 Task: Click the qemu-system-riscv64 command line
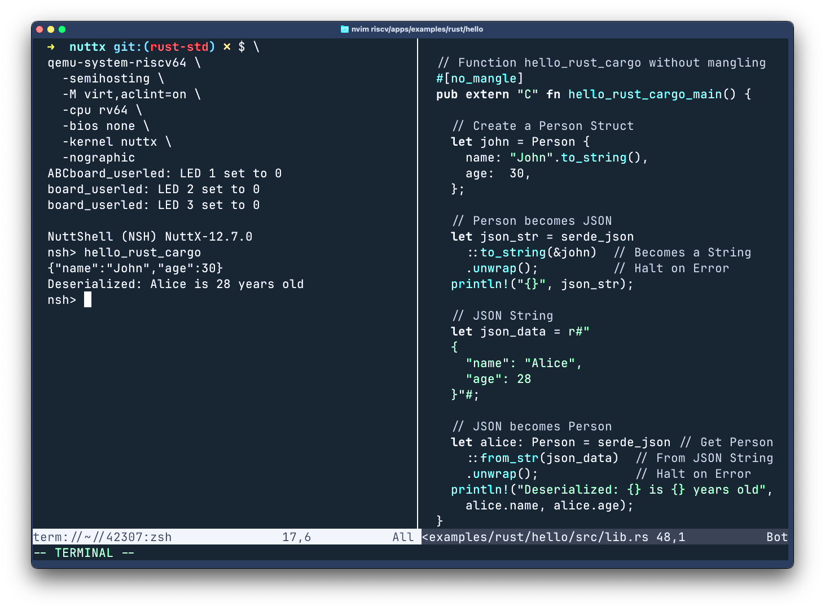117,63
